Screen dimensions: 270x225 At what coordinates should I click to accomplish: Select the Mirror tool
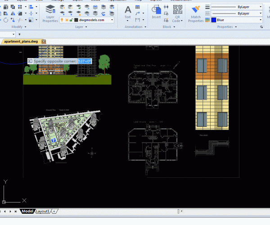coord(13,13)
